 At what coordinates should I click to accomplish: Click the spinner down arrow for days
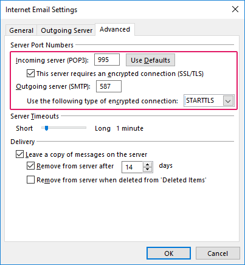pos(148,170)
